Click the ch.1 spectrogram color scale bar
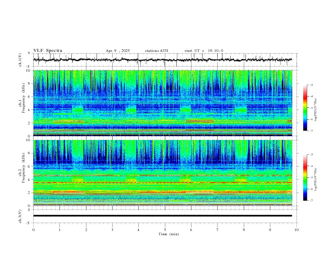Screen dimensions: 334x258 coord(305,108)
